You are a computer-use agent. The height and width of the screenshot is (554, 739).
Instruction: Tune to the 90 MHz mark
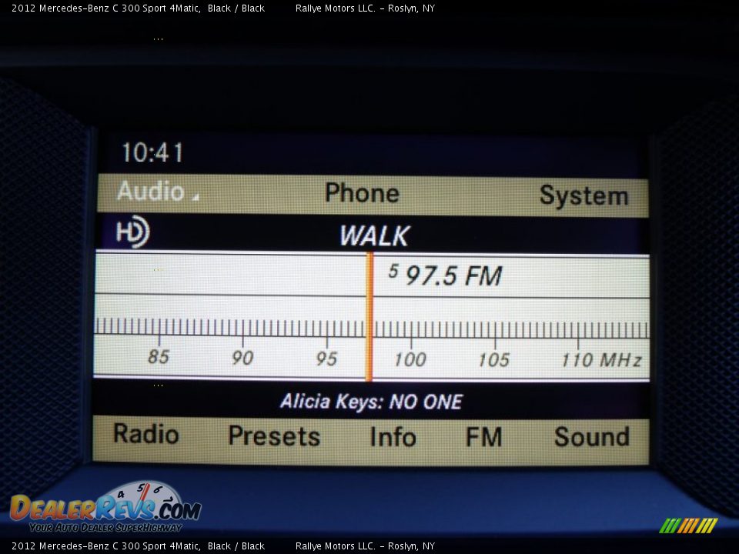pos(242,357)
